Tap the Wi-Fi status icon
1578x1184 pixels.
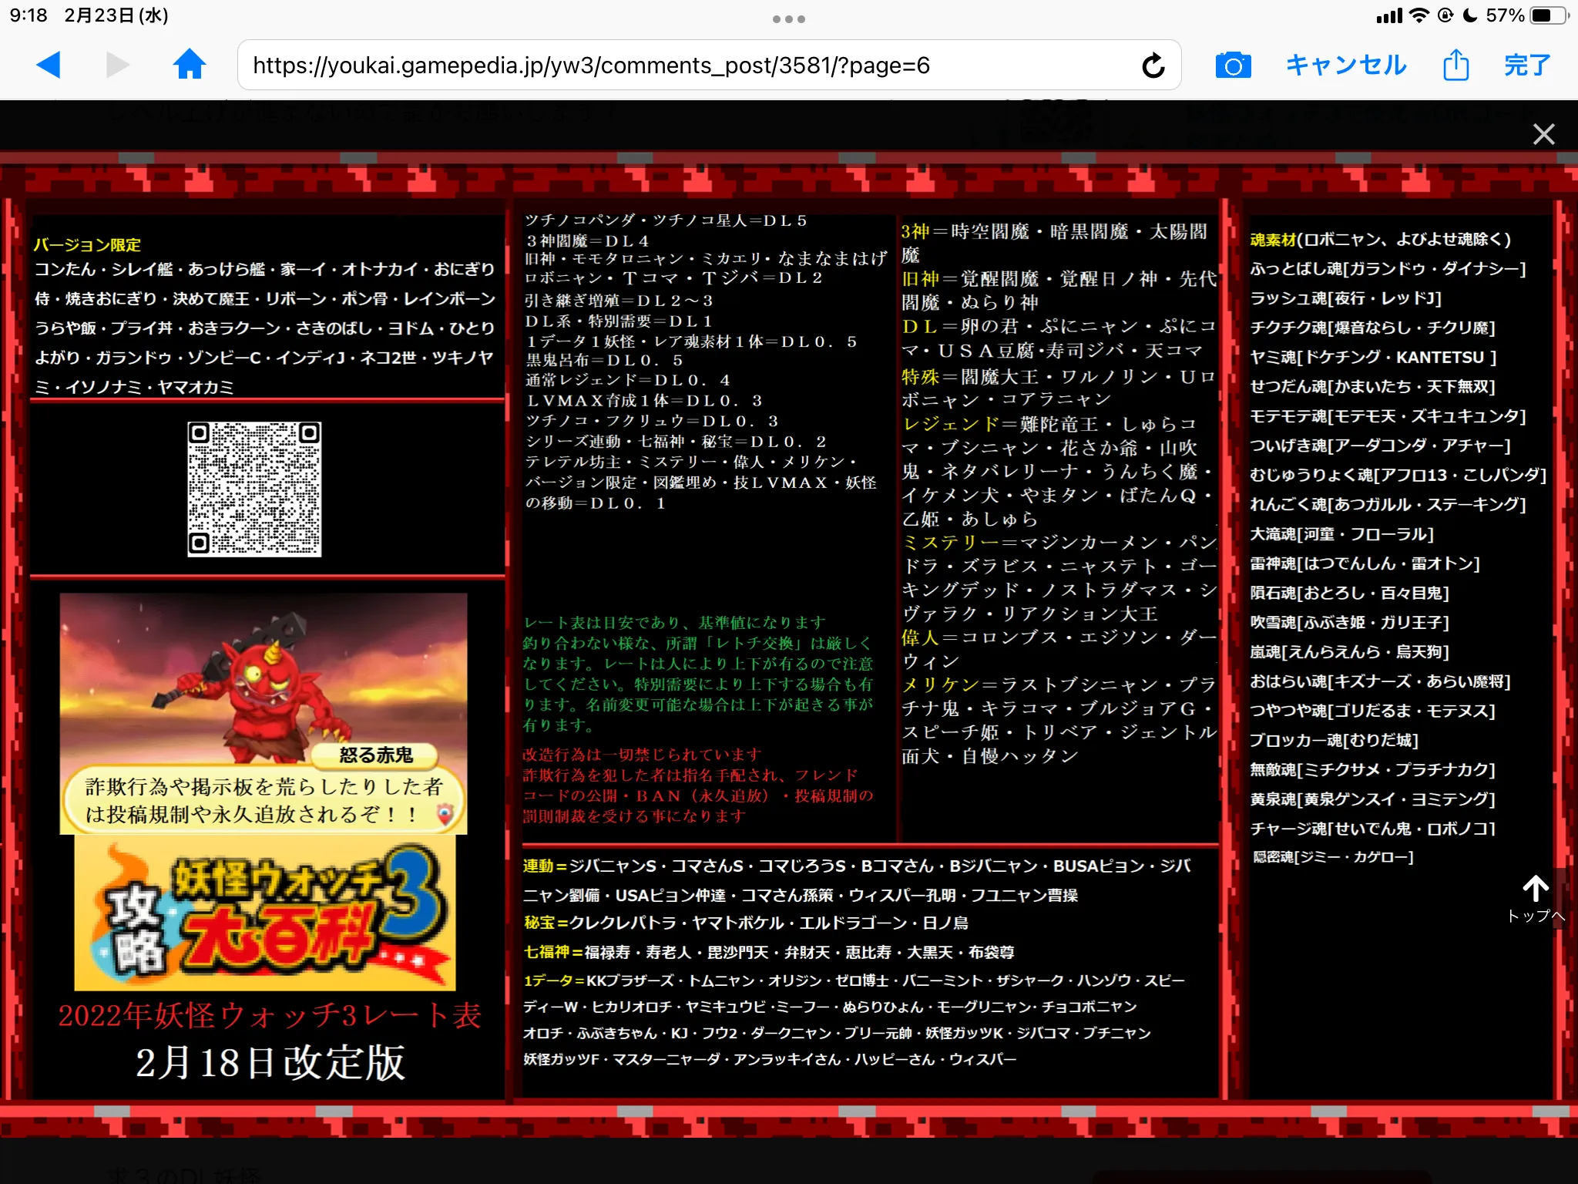tap(1419, 15)
